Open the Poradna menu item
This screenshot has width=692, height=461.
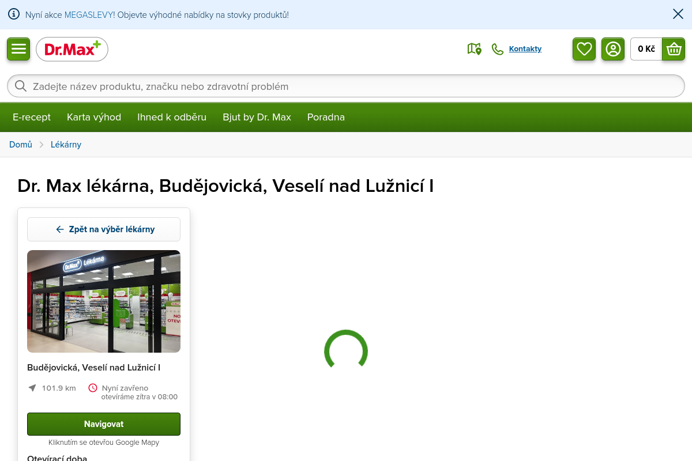click(326, 117)
